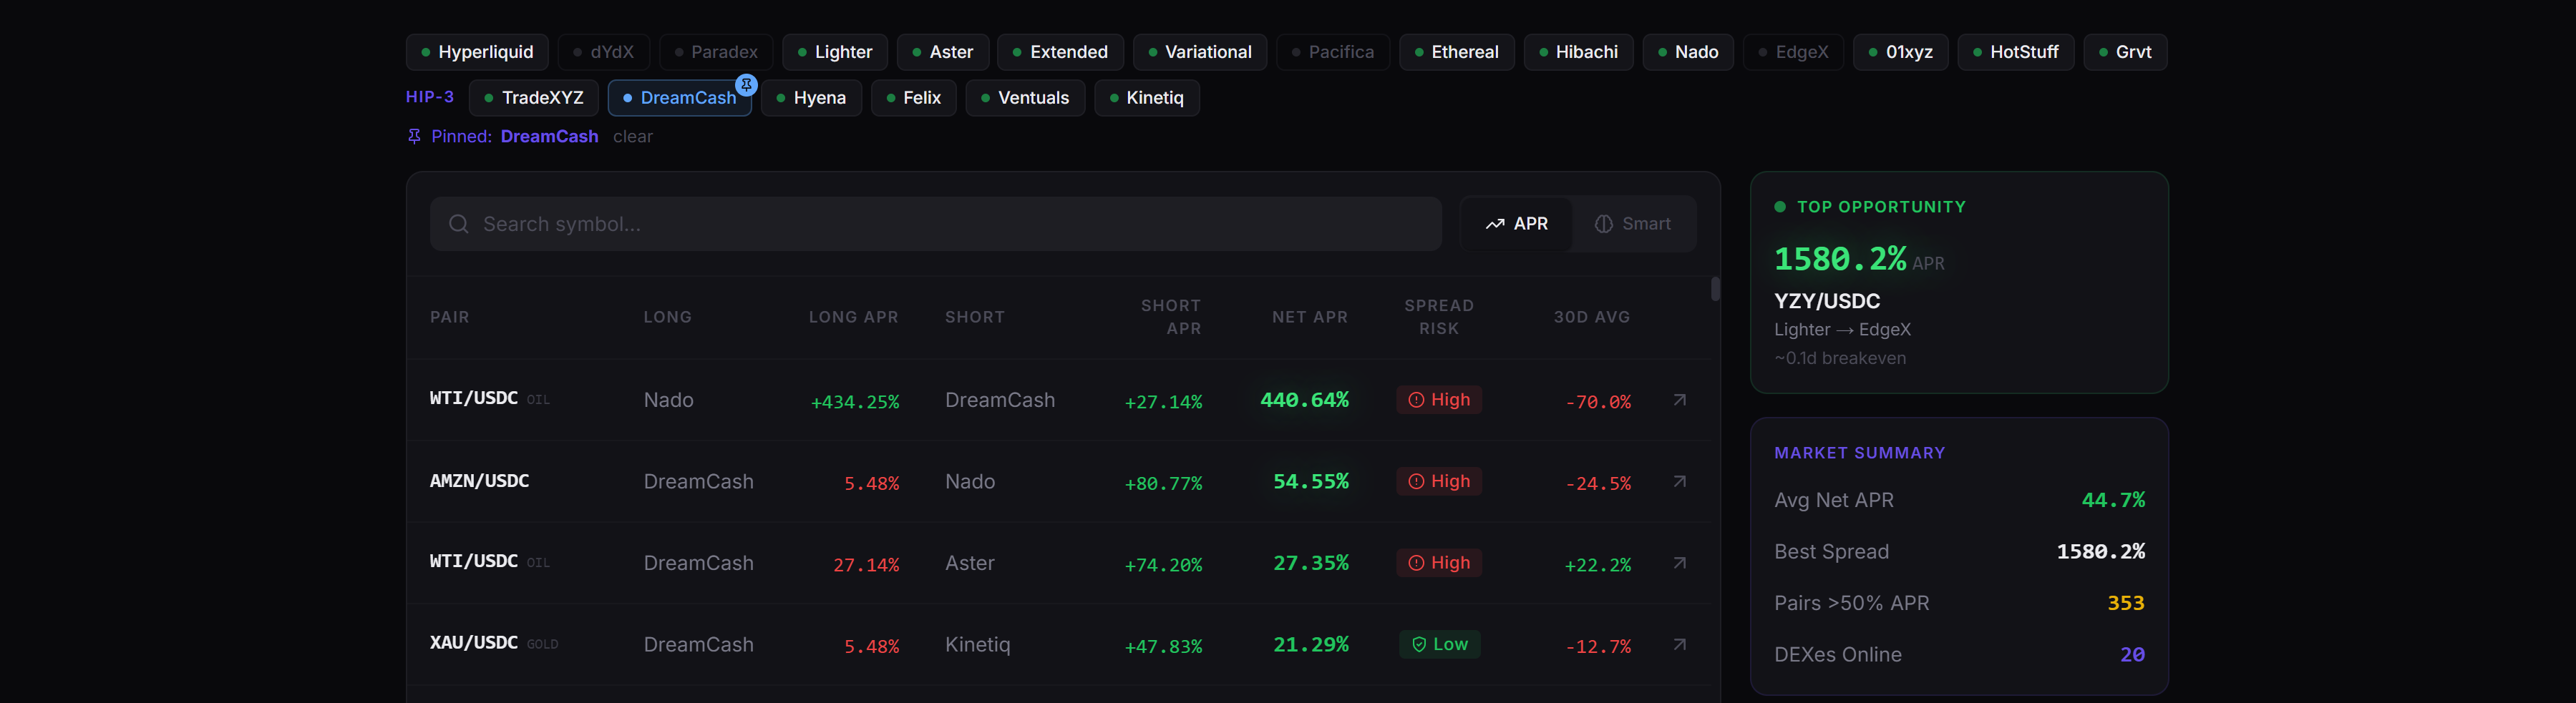
Task: Toggle the Hyperliquid exchange filter
Action: point(477,52)
